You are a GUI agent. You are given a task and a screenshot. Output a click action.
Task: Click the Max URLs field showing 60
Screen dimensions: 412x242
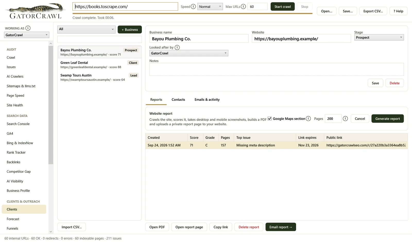(x=257, y=6)
